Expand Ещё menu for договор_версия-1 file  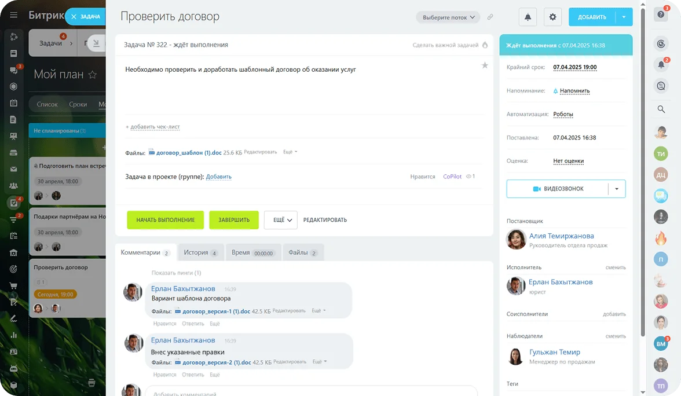[318, 311]
